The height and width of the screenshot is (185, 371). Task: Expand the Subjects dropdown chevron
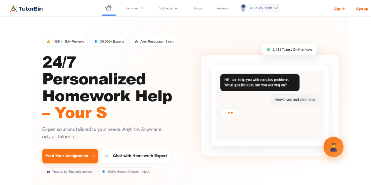click(176, 8)
